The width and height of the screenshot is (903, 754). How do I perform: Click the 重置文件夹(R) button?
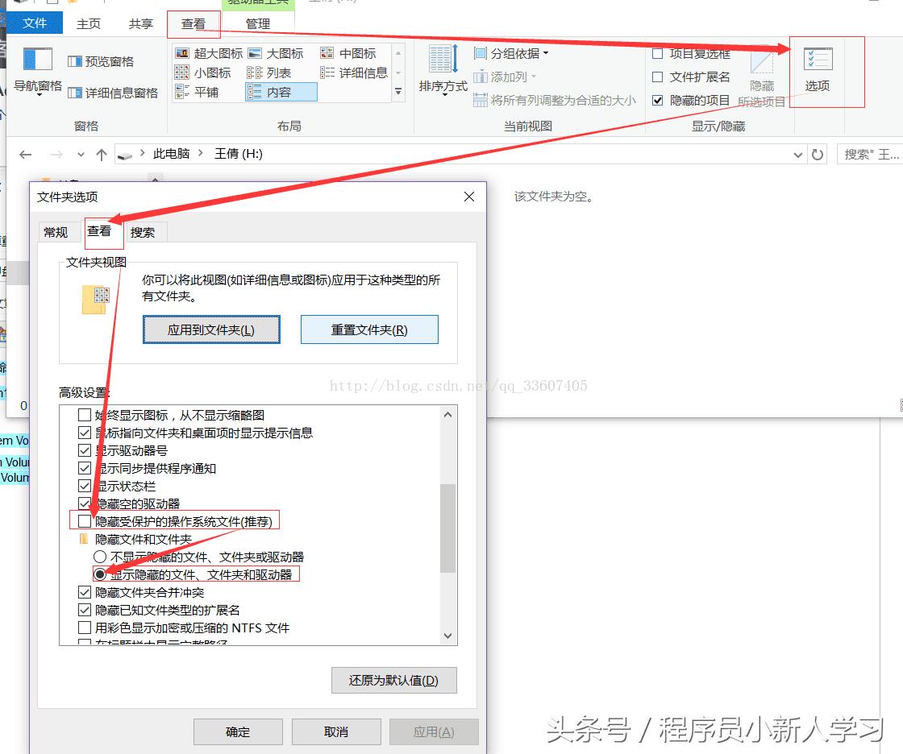pyautogui.click(x=368, y=329)
